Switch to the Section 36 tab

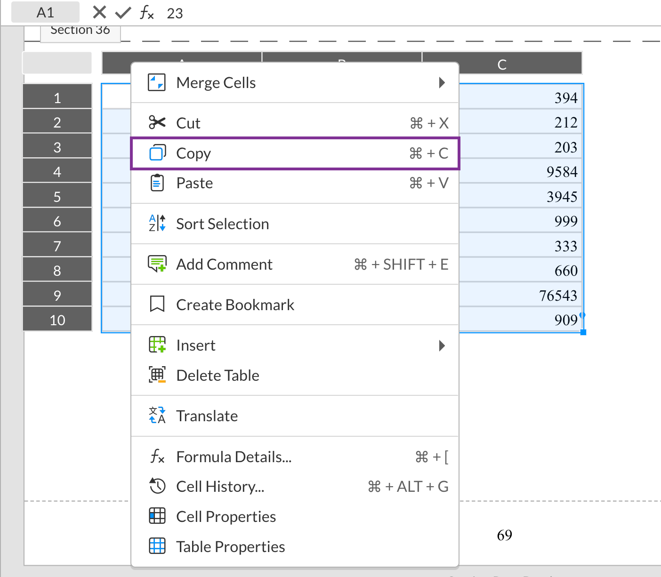pos(80,30)
